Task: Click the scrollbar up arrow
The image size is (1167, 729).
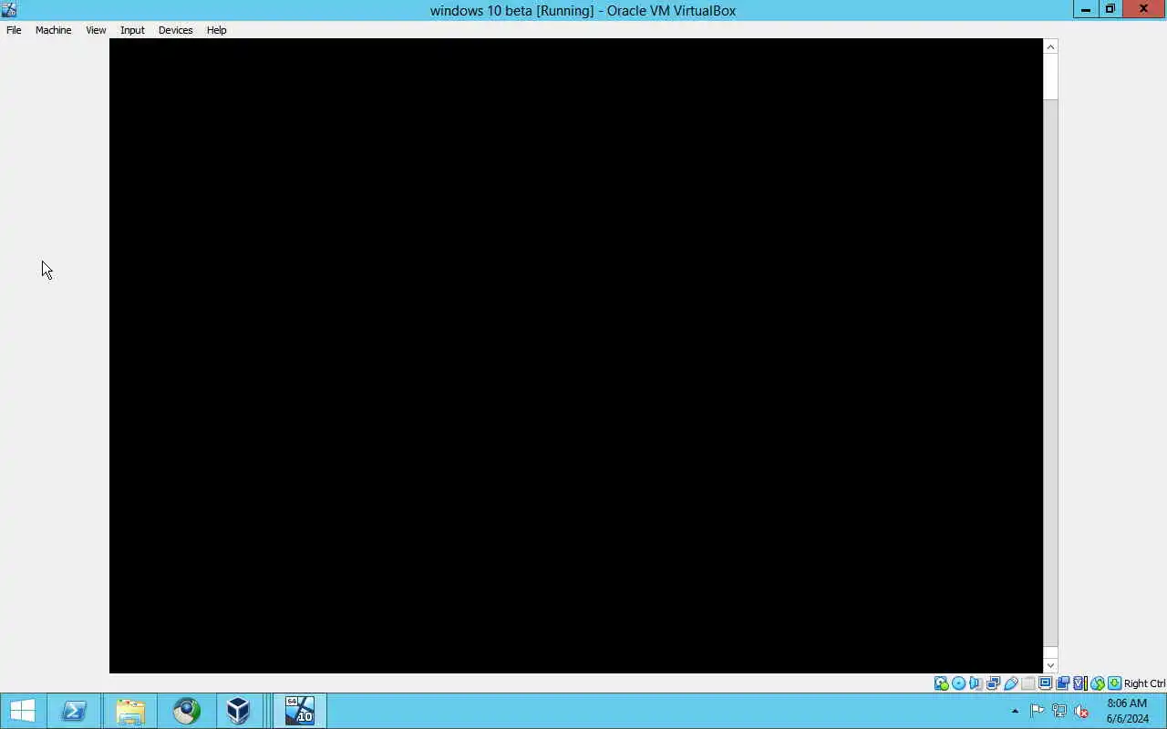Action: [1050, 46]
